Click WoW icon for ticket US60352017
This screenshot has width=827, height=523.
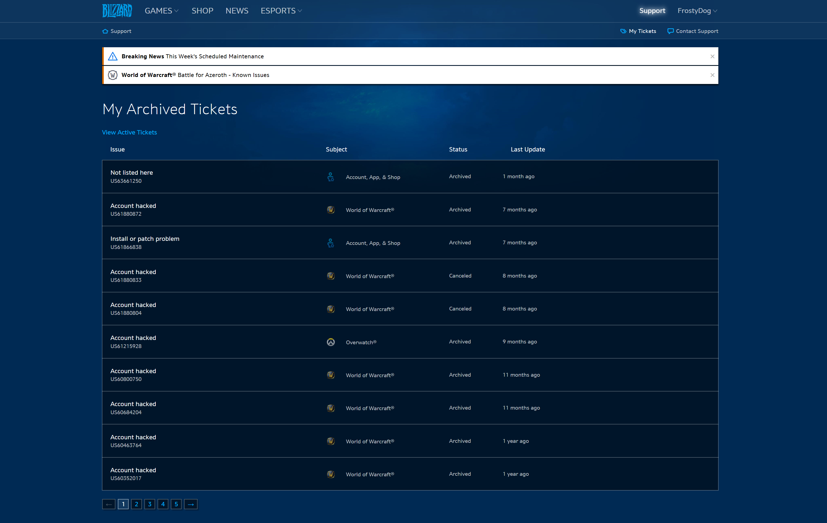[331, 474]
